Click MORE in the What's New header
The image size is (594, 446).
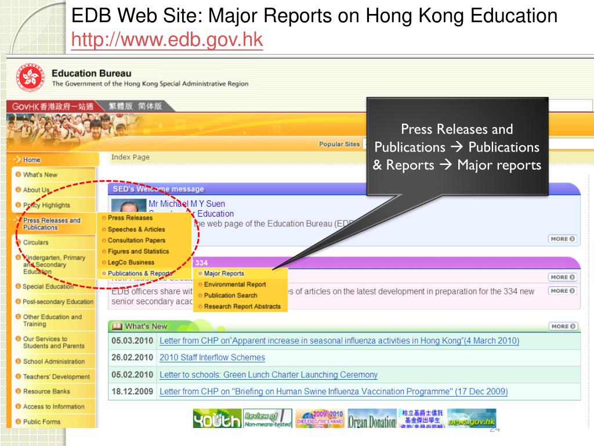(563, 326)
